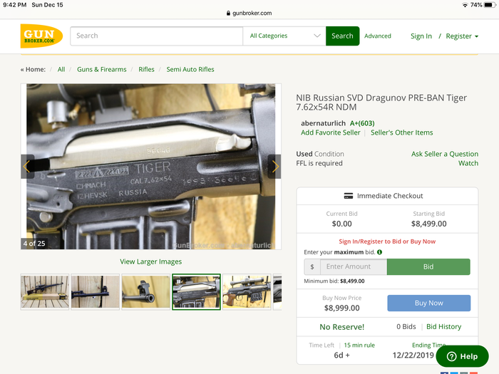Select the first rifle thumbnail
This screenshot has height=374, width=499.
(x=45, y=291)
